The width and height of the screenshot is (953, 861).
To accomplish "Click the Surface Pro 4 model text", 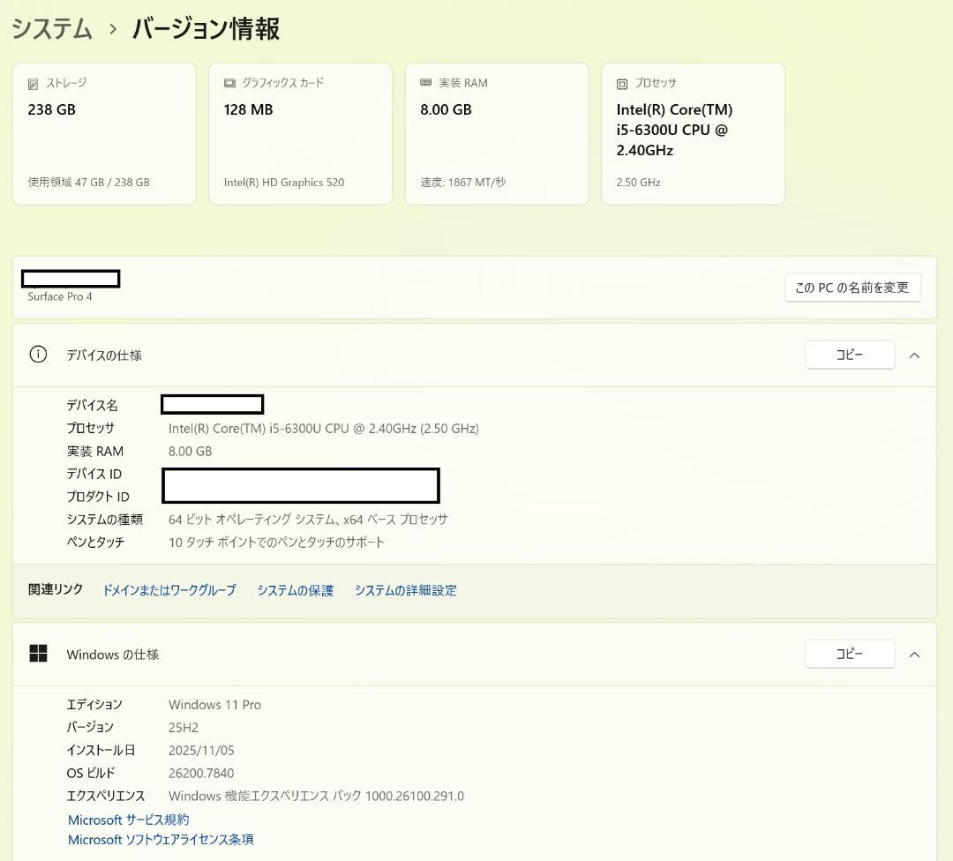I will tap(60, 296).
